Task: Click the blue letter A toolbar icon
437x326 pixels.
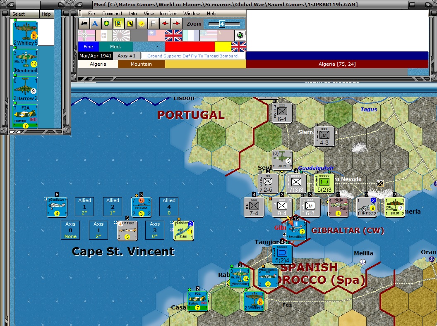Action: [x=95, y=24]
